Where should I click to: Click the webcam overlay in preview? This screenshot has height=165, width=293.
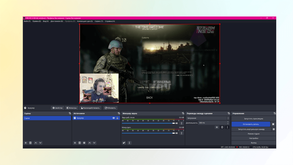pos(99,88)
